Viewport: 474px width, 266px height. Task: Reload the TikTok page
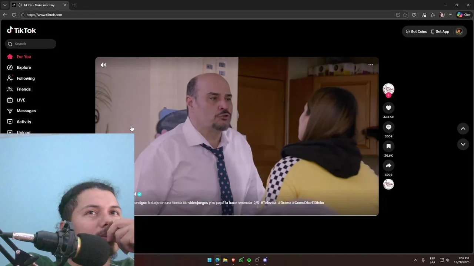(x=14, y=15)
